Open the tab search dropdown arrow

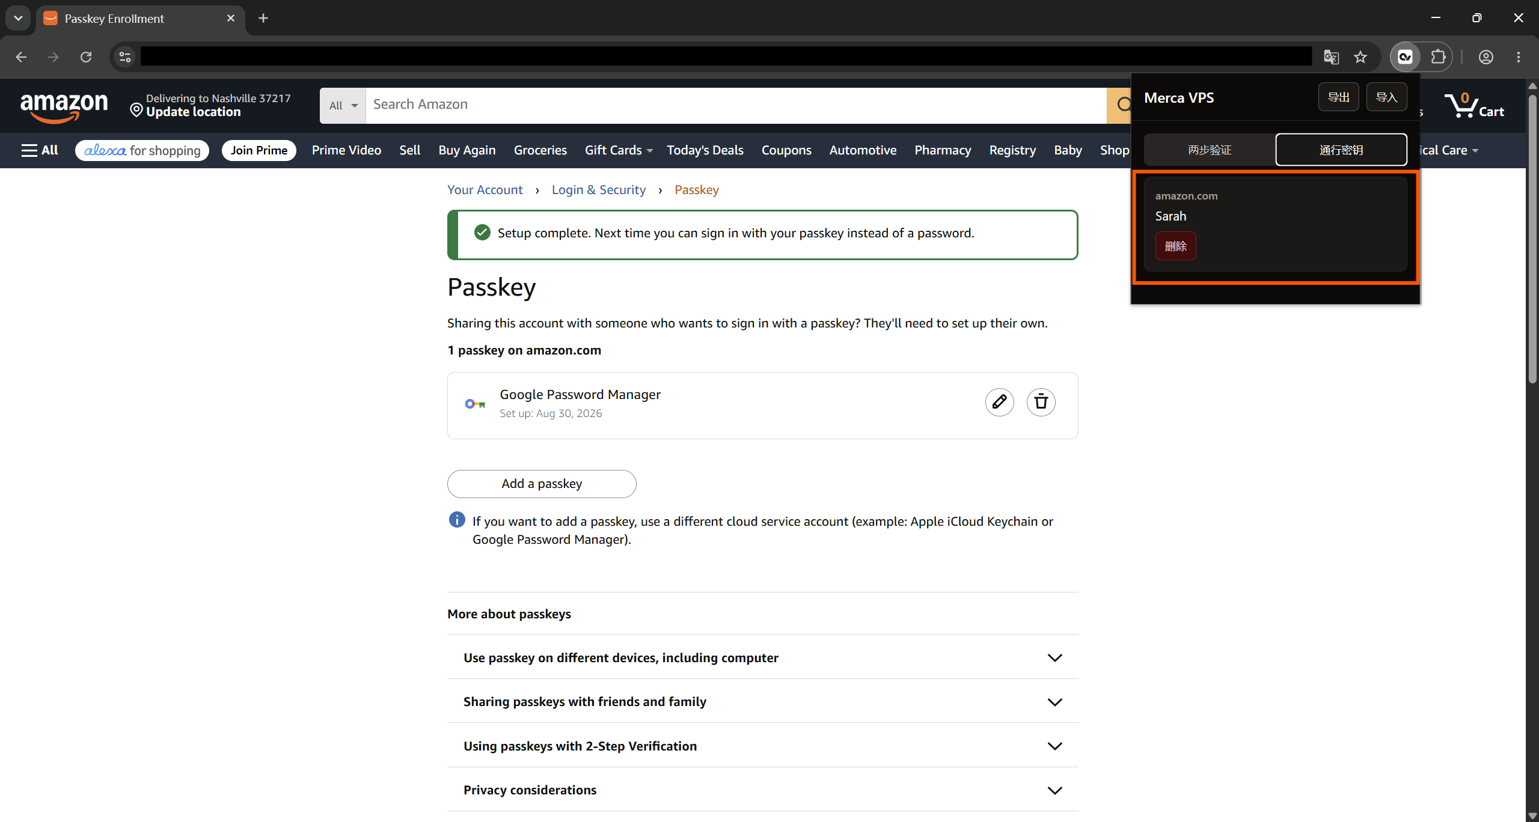click(18, 18)
